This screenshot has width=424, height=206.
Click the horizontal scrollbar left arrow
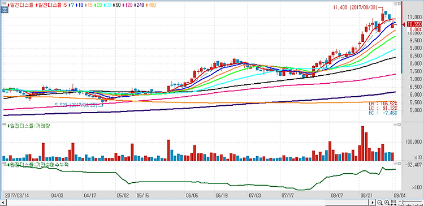[x=3, y=203]
